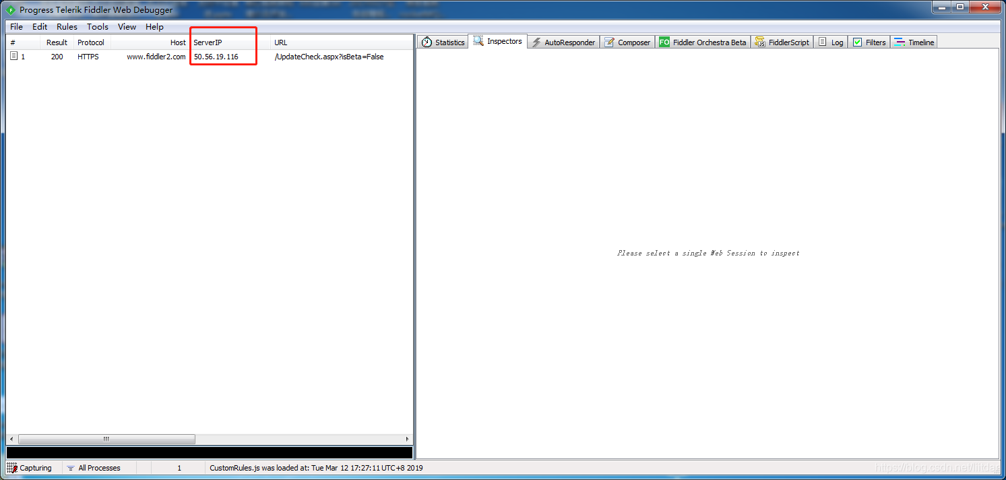Click the Log document icon
This screenshot has height=480, width=1006.
[822, 42]
